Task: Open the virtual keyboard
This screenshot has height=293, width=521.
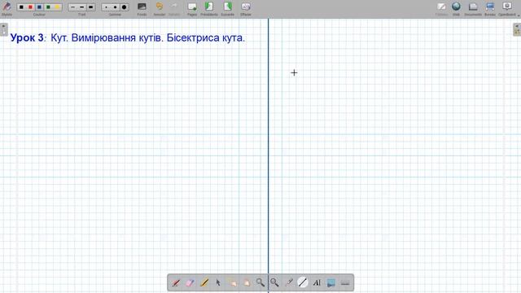Action: [345, 282]
